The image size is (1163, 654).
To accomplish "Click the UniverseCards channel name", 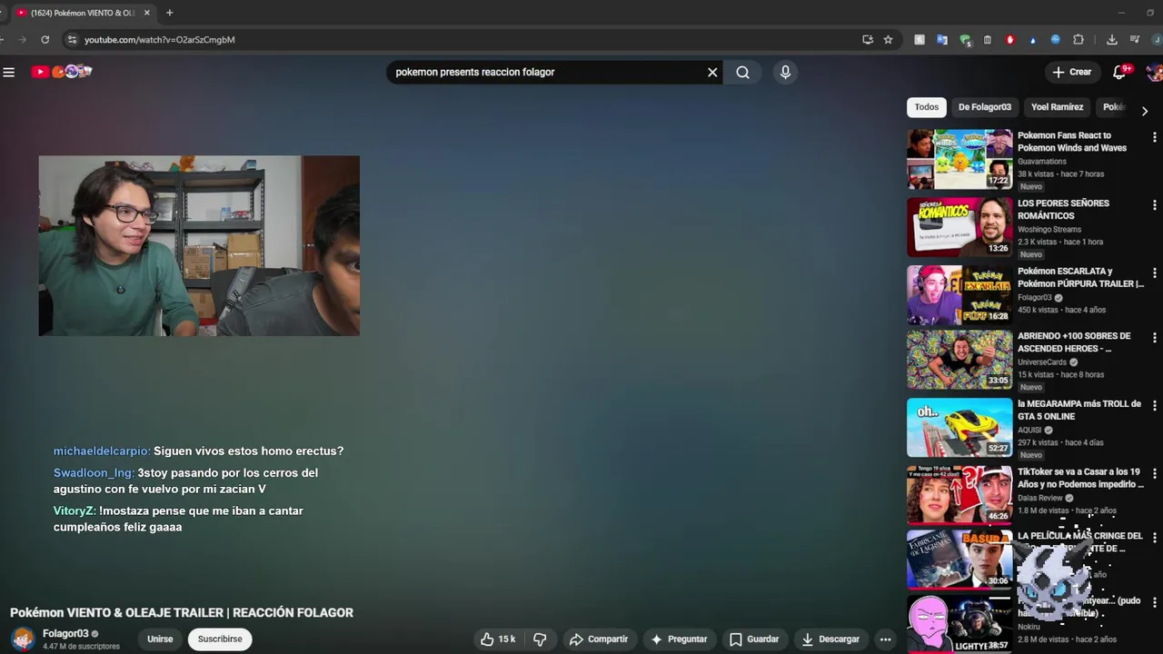I will click(1042, 362).
